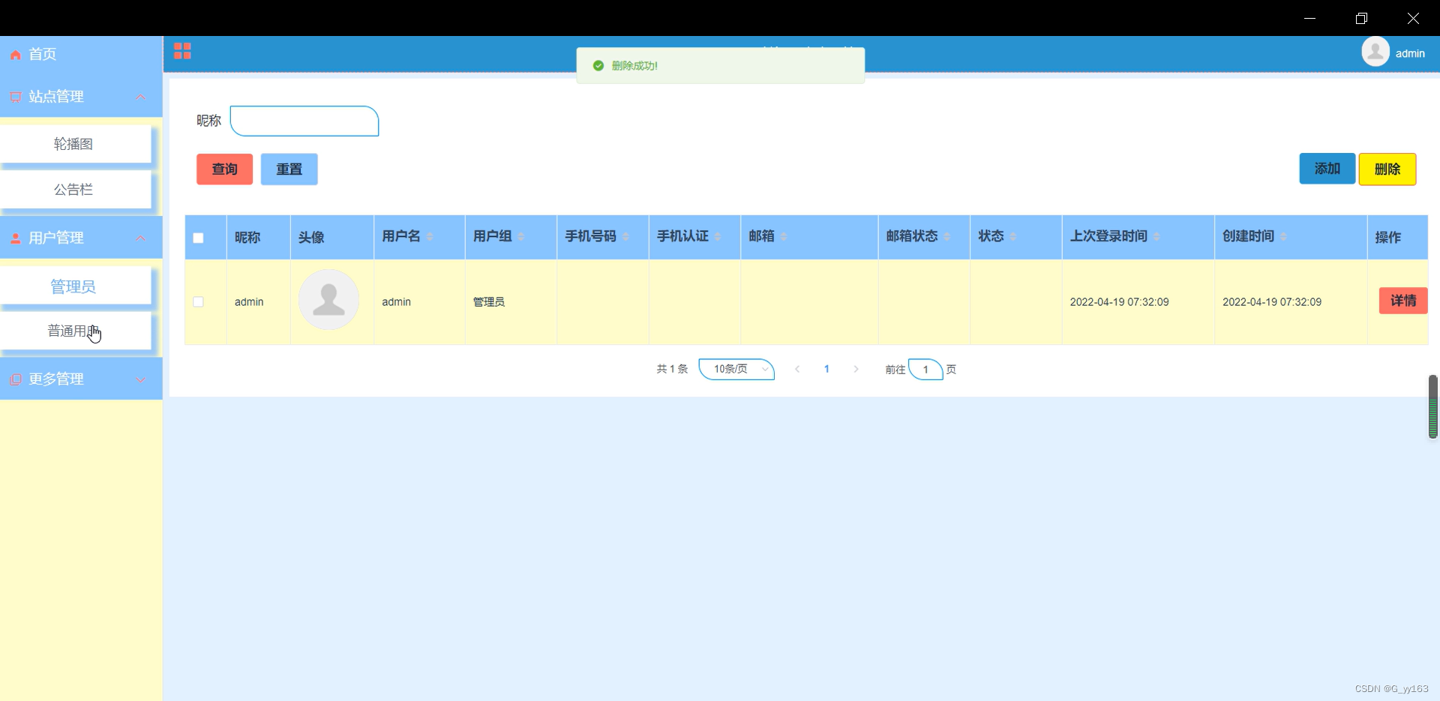Click the 站点管理 monitor icon
Screen dimensions: 1440x701
(x=15, y=97)
